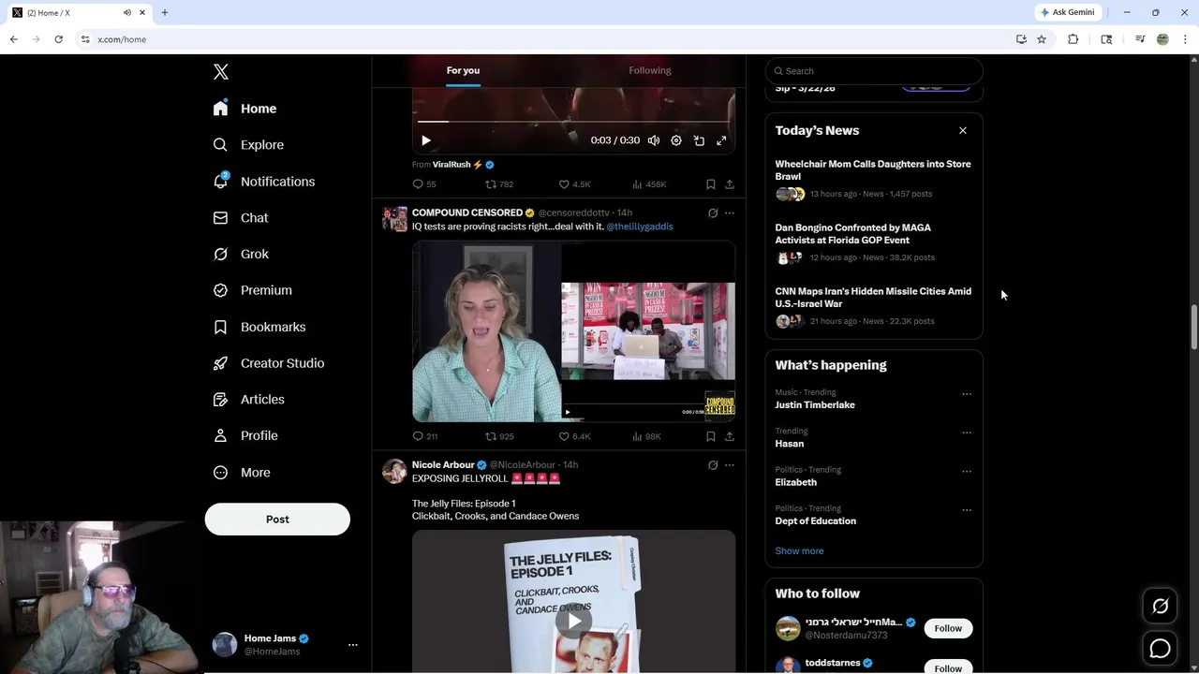Click Show more under What's happening
Image resolution: width=1199 pixels, height=674 pixels.
coord(799,551)
